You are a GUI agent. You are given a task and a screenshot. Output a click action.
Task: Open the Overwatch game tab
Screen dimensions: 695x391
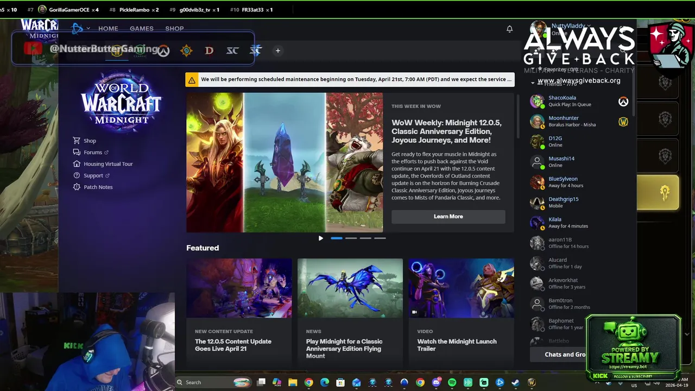click(163, 51)
